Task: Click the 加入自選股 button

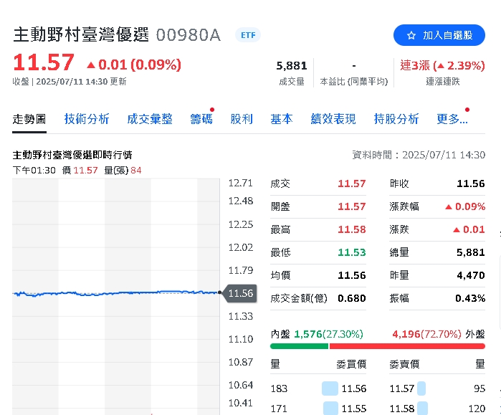Action: click(x=439, y=35)
